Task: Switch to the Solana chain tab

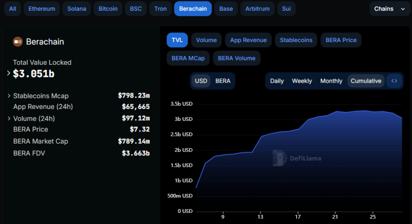Action: point(77,9)
